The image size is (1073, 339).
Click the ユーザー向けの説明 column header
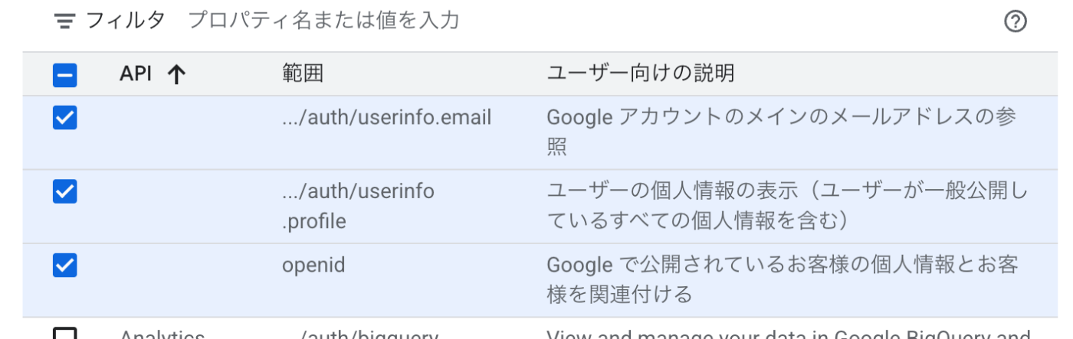[641, 73]
